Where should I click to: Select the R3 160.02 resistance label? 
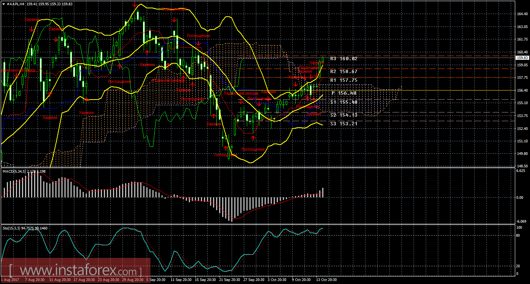(x=343, y=59)
